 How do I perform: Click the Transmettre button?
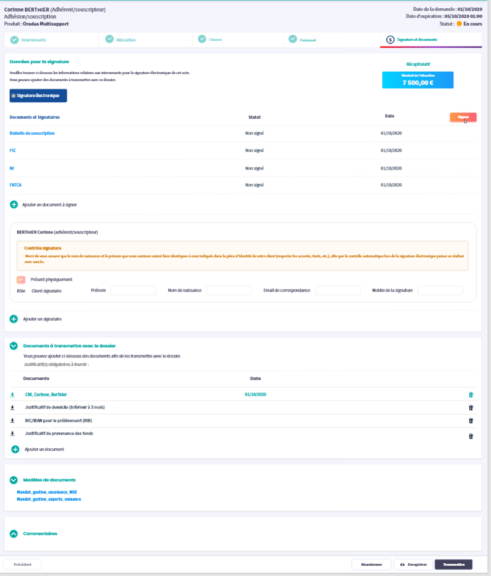tap(453, 564)
